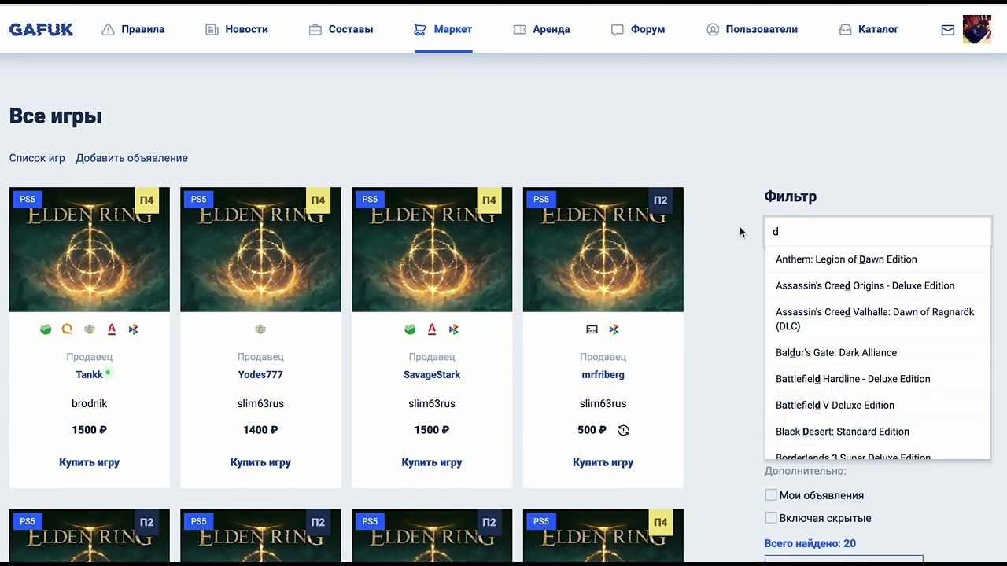Select Baldur's Gate: Dark Alliance suggestion
1007x566 pixels.
pyautogui.click(x=877, y=353)
